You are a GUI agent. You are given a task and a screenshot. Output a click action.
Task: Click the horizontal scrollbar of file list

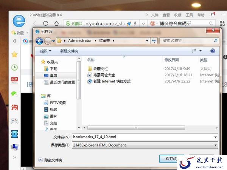pos(136,128)
